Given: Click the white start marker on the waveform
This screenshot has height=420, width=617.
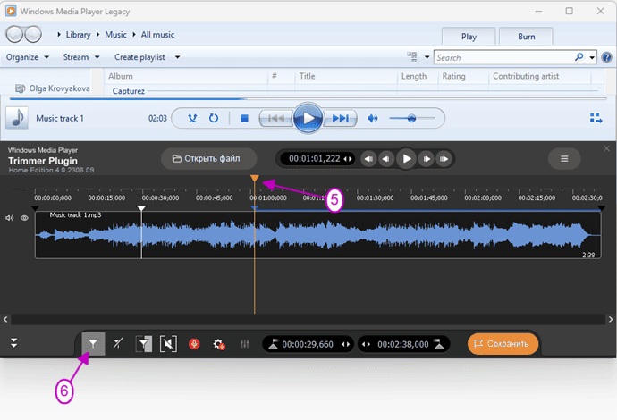Looking at the screenshot, I should click(141, 208).
